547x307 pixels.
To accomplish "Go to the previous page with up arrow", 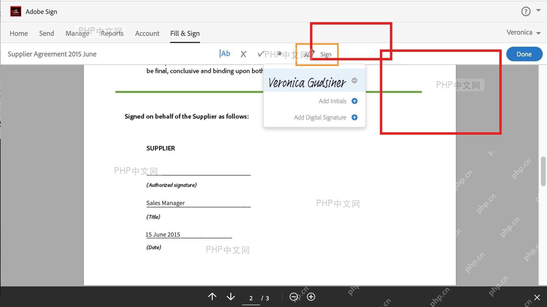I will coord(212,296).
